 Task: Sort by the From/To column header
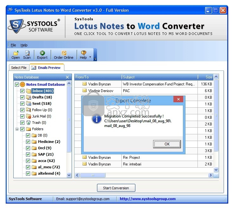click(x=98, y=77)
